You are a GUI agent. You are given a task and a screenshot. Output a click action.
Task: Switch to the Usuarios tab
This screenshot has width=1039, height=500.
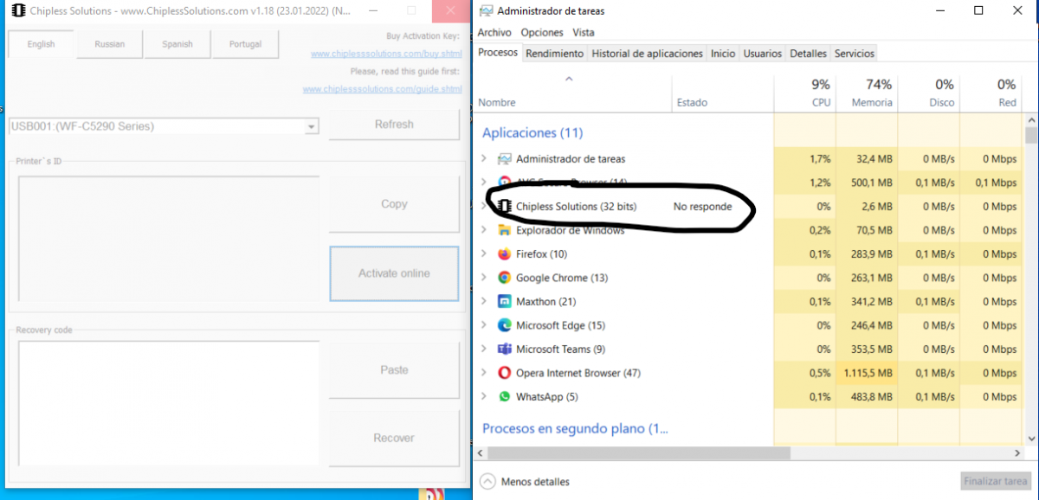pos(762,54)
